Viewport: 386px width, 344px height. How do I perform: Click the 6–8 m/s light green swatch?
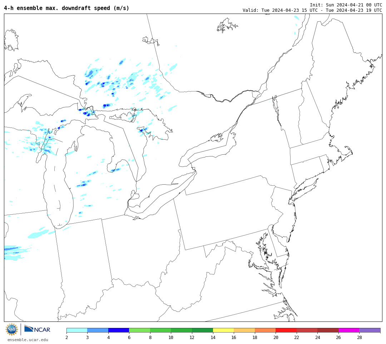[140, 330]
